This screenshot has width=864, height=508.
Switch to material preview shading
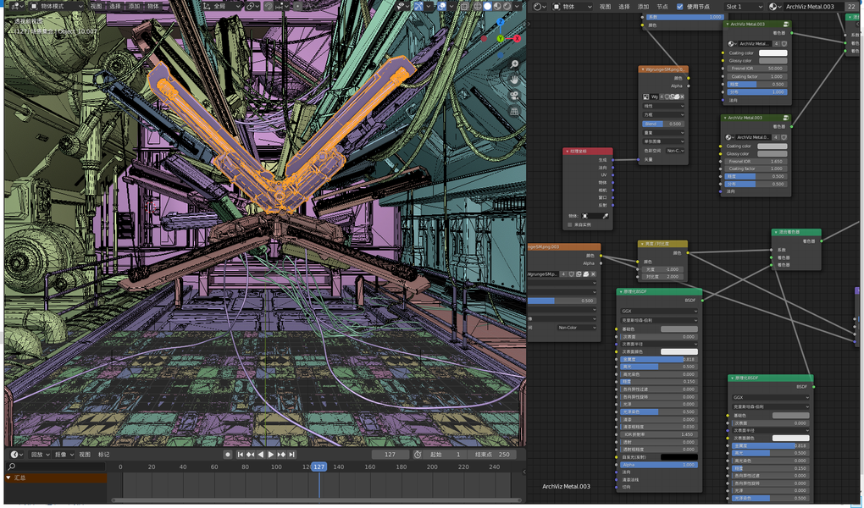pos(497,6)
